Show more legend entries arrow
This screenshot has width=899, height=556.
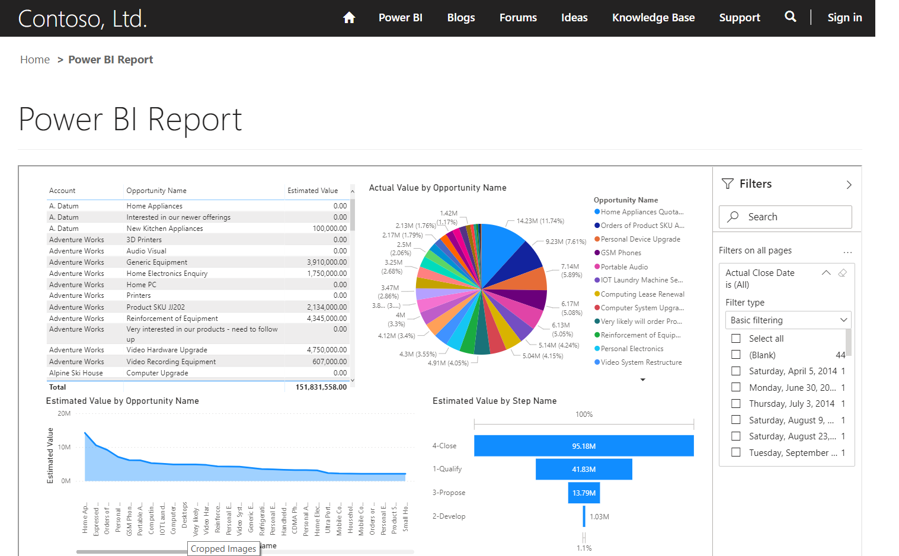[642, 380]
